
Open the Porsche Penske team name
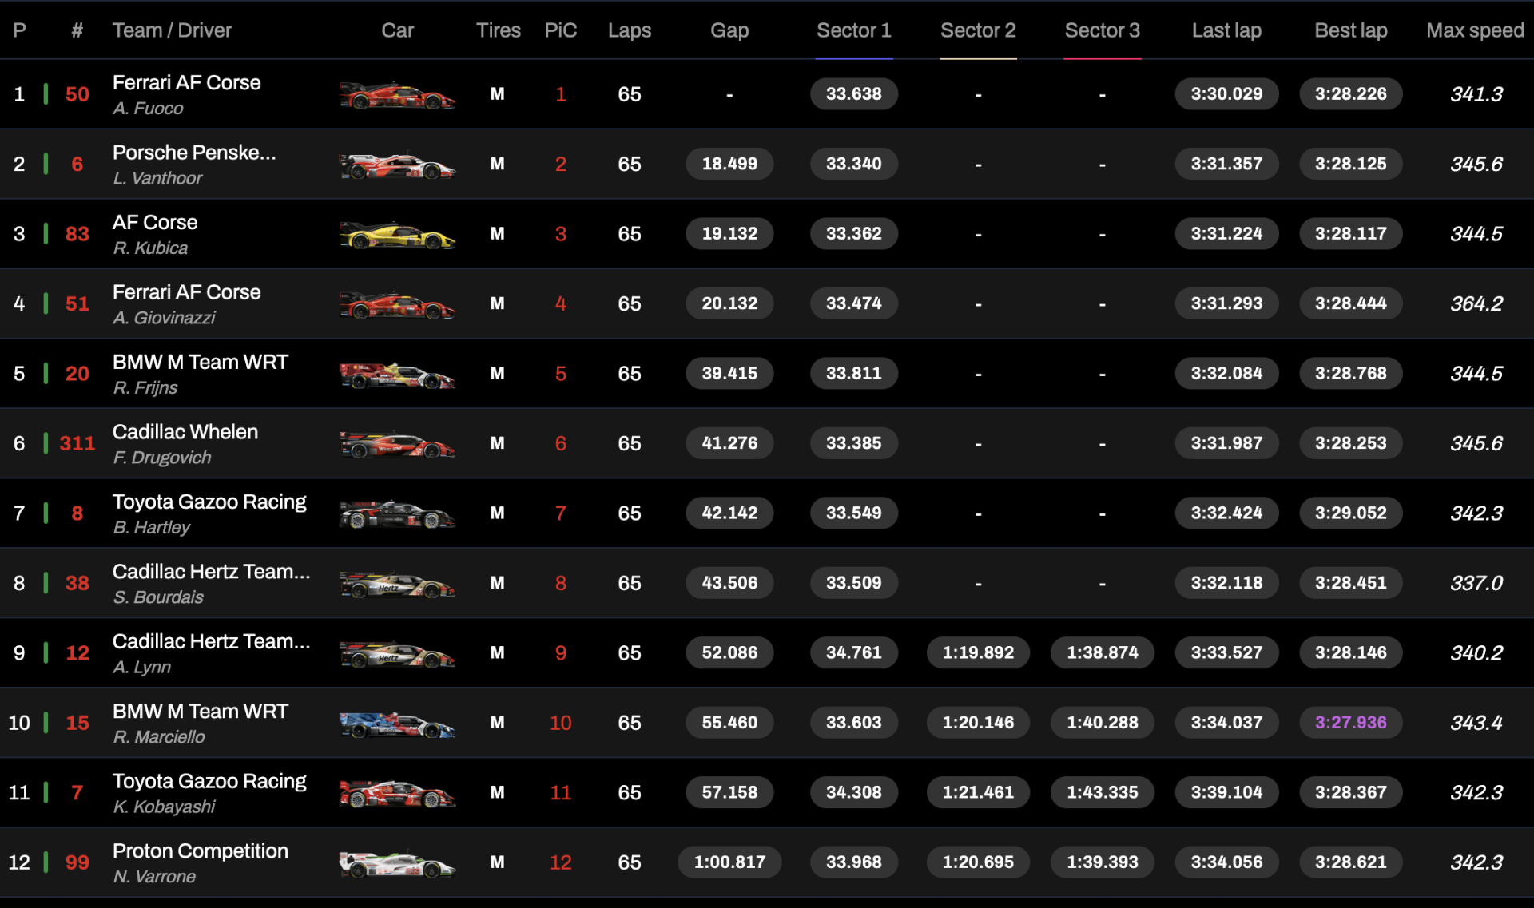pyautogui.click(x=194, y=153)
